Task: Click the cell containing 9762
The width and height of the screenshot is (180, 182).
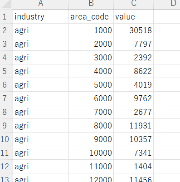Action: [x=134, y=98]
